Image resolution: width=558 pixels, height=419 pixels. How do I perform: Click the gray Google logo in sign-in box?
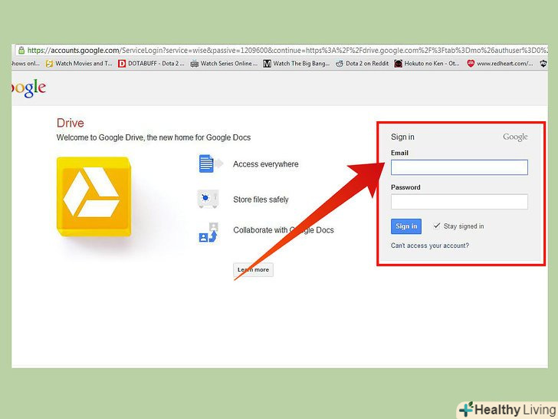coord(515,137)
